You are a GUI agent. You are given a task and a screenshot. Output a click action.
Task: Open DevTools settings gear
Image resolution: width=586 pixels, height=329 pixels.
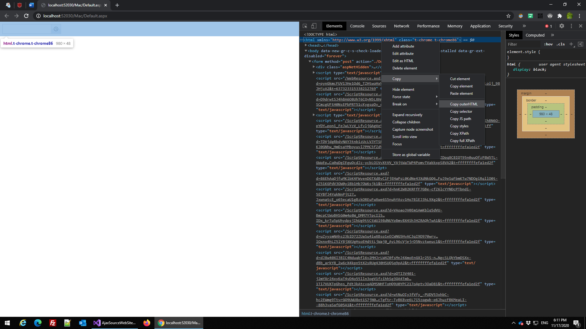562,26
